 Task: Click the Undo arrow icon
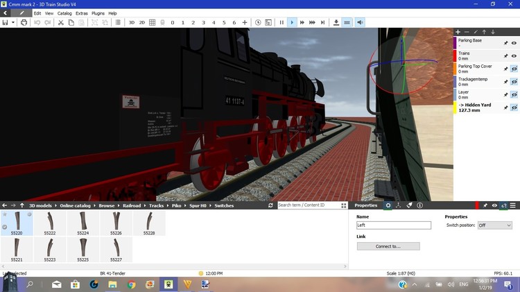[37, 23]
